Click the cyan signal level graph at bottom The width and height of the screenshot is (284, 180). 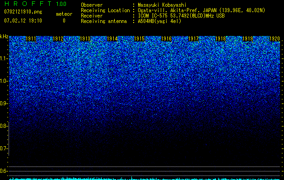coord(144,178)
